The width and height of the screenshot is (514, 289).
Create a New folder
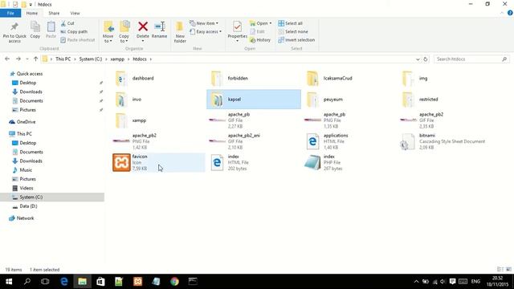(180, 32)
